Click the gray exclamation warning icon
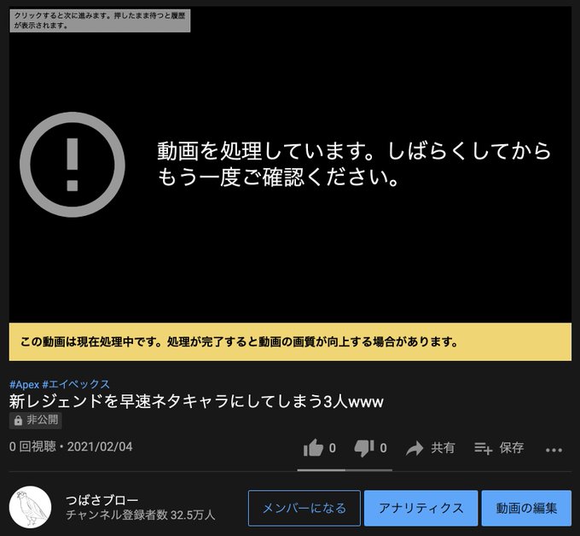580x536 pixels. [72, 165]
